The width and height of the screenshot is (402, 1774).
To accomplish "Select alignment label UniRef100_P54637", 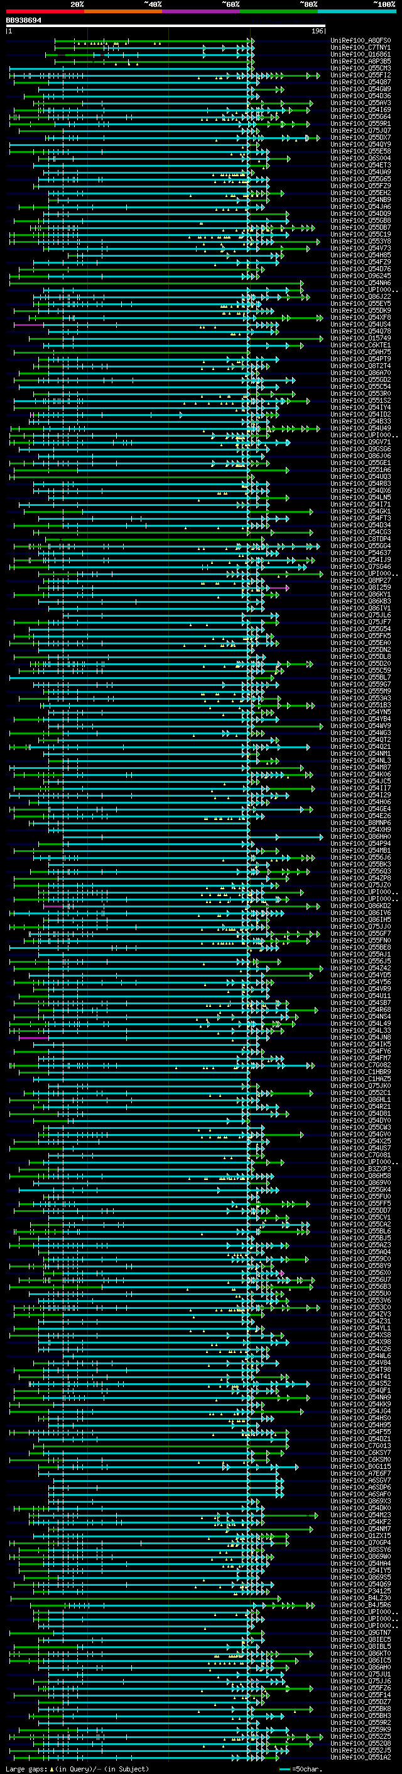I will click(361, 553).
